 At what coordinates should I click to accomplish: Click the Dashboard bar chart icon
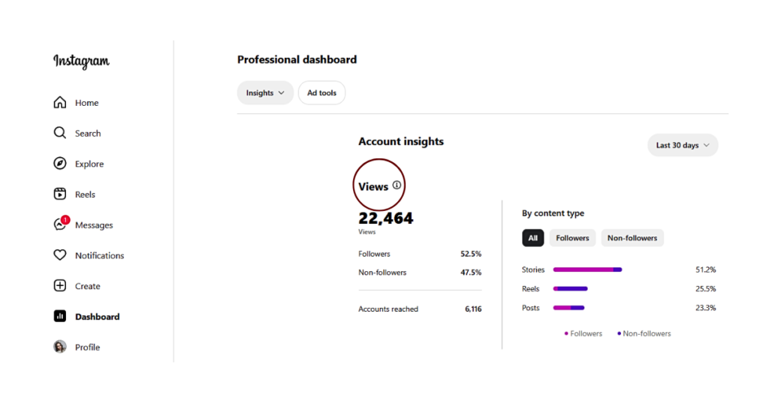click(x=60, y=316)
